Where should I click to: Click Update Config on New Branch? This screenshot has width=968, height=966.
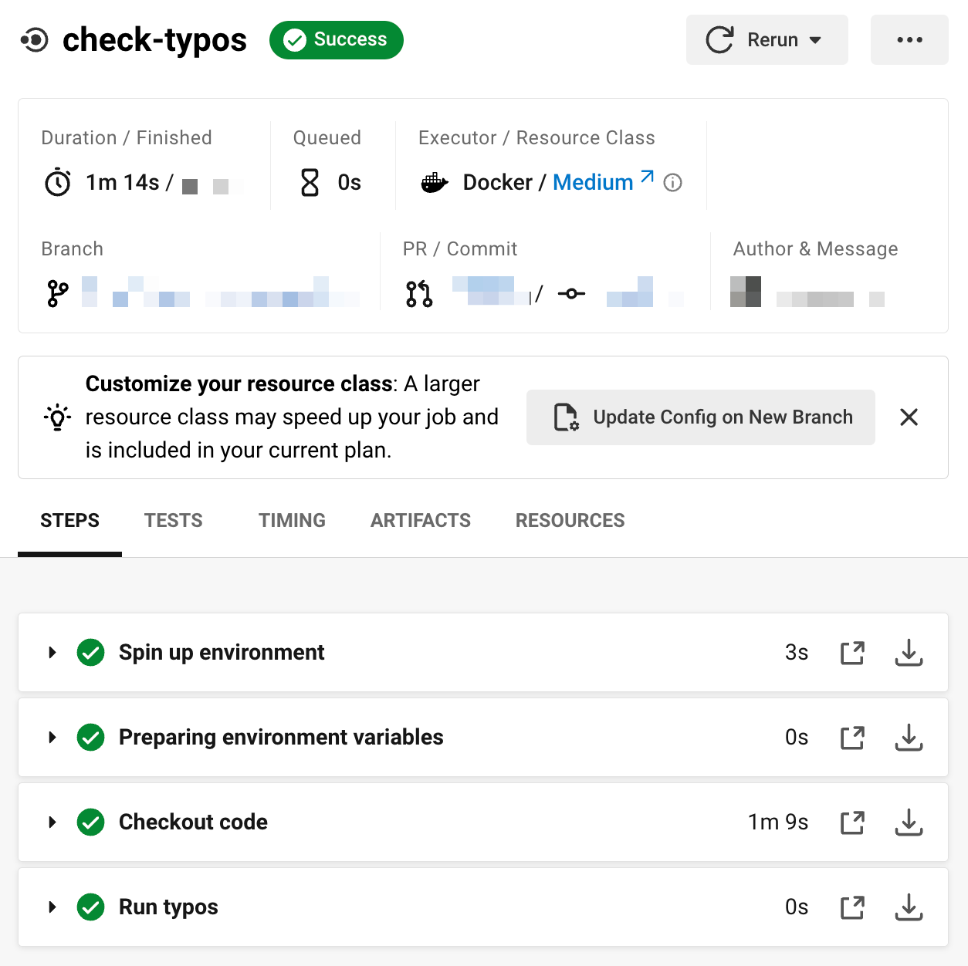click(x=701, y=417)
